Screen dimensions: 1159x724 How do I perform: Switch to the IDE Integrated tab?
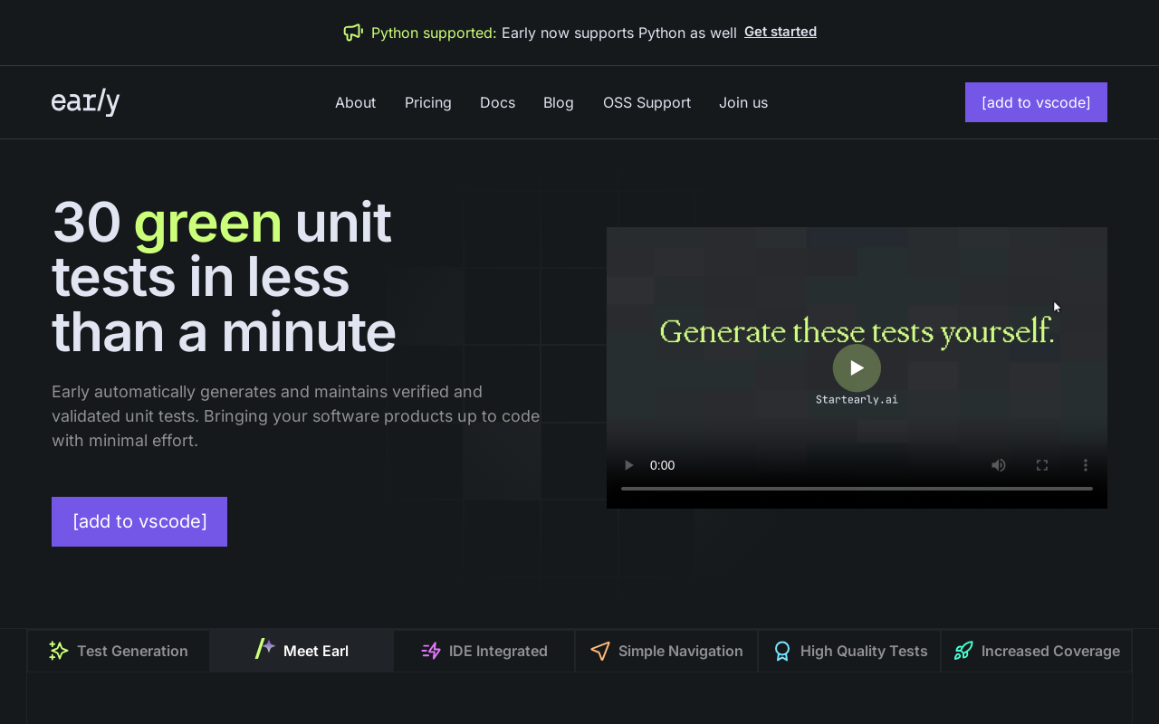(x=484, y=650)
